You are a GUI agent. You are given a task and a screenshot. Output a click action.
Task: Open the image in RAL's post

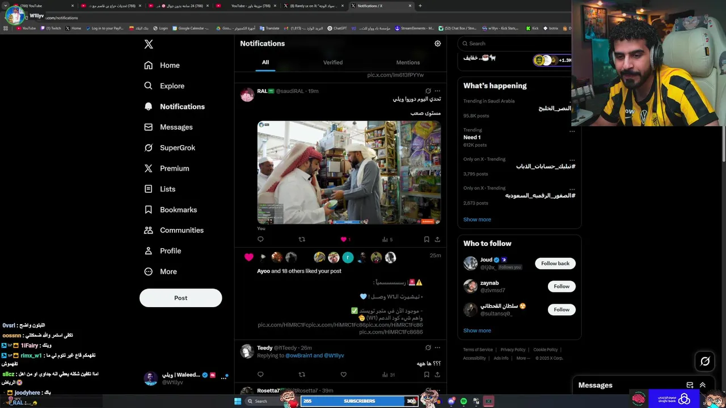(x=349, y=172)
